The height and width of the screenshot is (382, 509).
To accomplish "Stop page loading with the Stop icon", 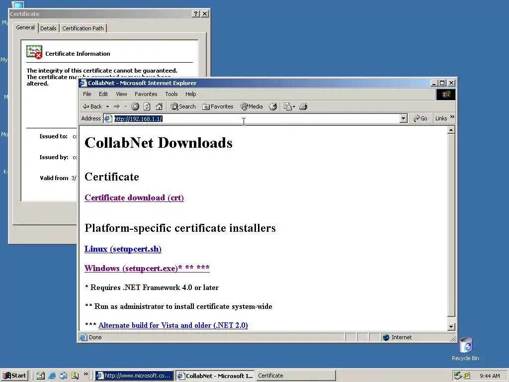I will click(135, 106).
